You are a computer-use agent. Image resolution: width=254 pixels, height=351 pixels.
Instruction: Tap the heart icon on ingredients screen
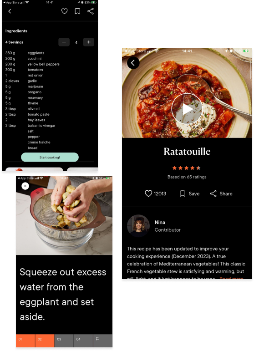tap(65, 11)
